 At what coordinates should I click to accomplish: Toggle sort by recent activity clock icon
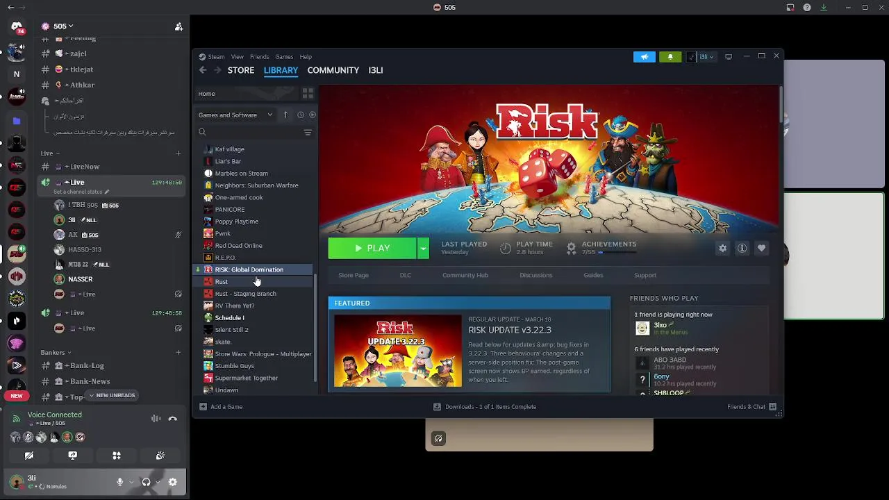(300, 115)
